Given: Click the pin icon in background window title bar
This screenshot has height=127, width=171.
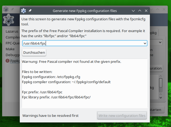Looking at the screenshot, I should [x=12, y=9].
